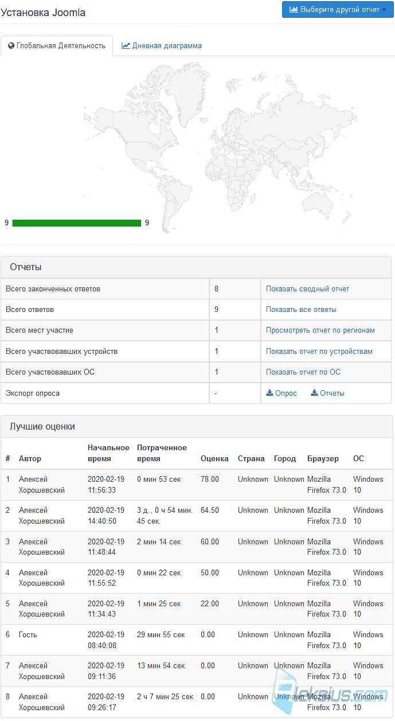Viewport: 395px width, 721px height.
Task: Click the green map legend bar
Action: click(x=76, y=223)
